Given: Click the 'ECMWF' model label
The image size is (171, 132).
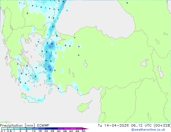Looking at the screenshot, I should coord(43,126).
